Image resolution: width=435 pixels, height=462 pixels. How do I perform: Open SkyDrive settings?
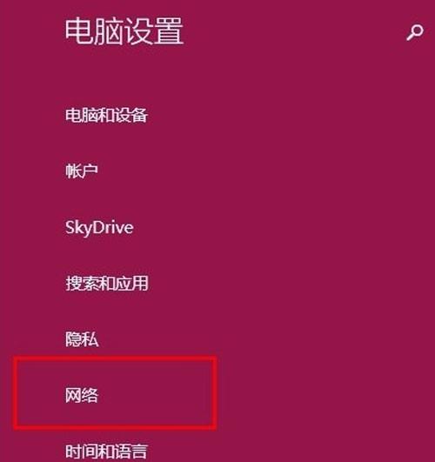[x=99, y=227]
